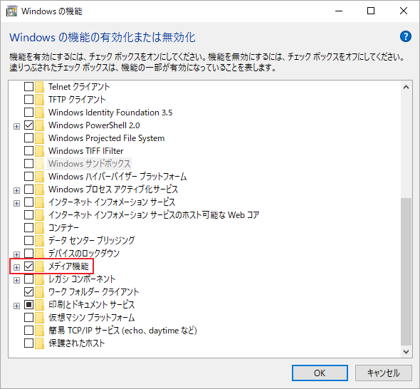Enable Windows Projected File System checkbox
The width and height of the screenshot is (420, 389).
click(28, 138)
